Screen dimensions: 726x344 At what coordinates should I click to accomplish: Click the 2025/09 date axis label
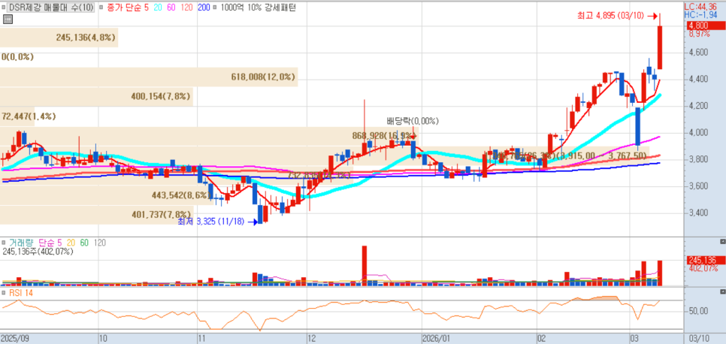[x=15, y=338]
